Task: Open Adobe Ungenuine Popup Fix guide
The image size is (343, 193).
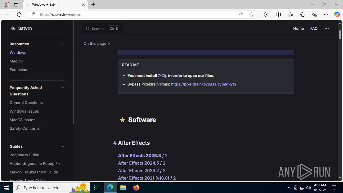Action: pos(35,164)
